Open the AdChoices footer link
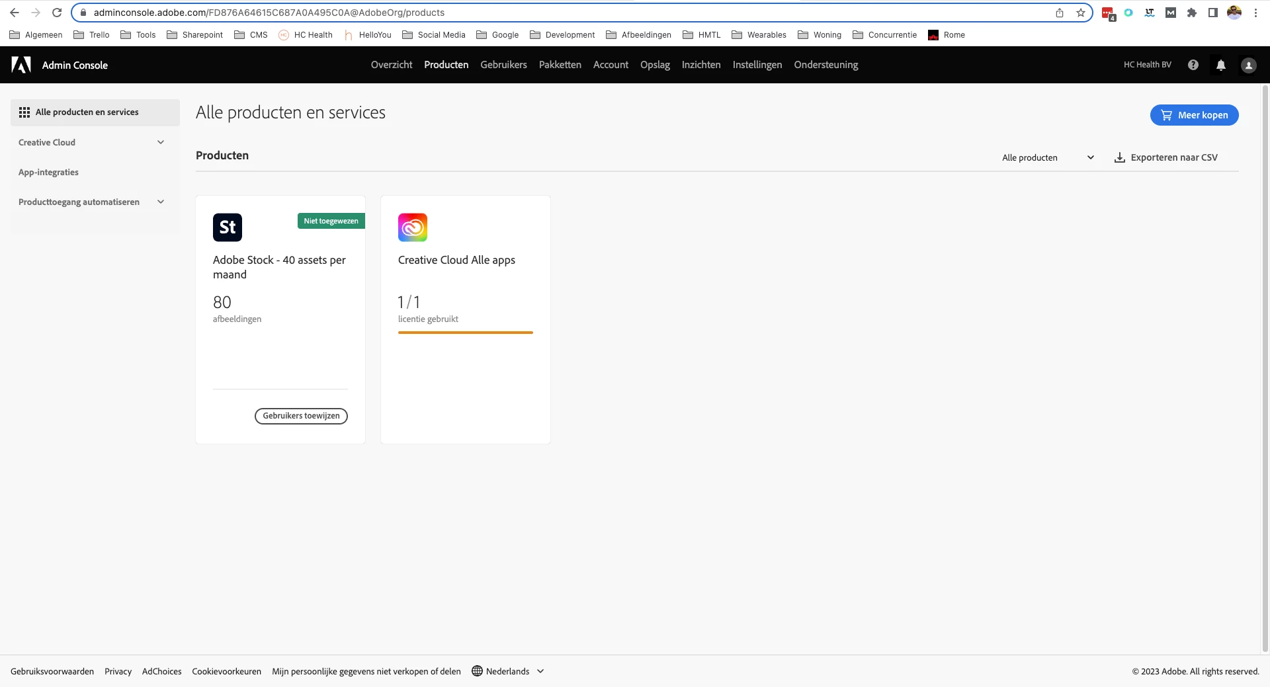1270x687 pixels. (162, 671)
